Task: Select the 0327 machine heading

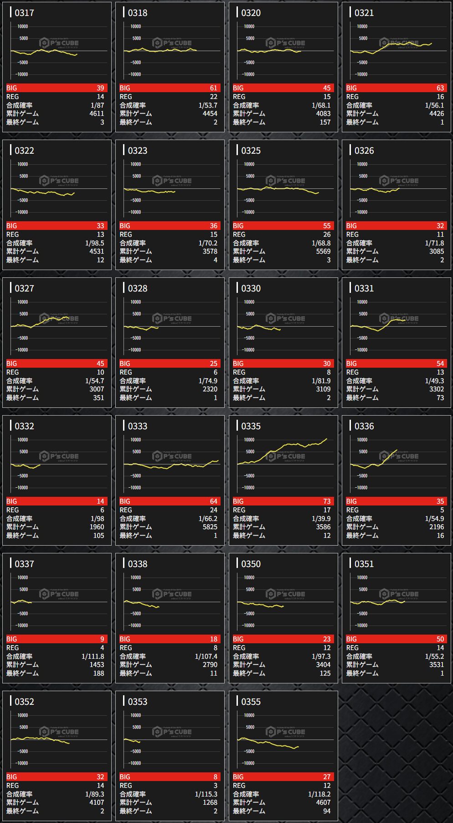Action: (24, 288)
